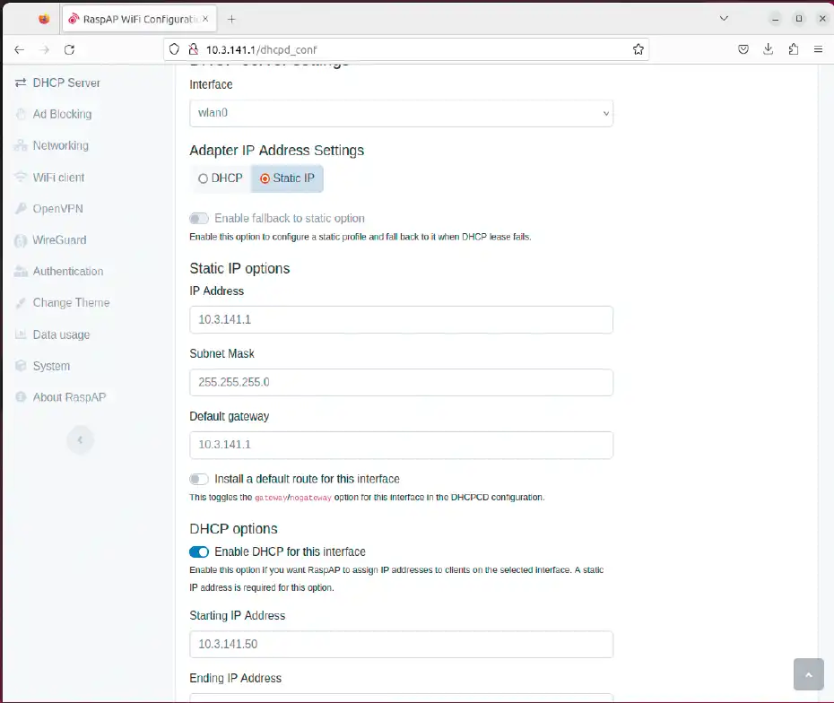The height and width of the screenshot is (703, 834).
Task: Click the scroll-to-top arrow button
Action: click(809, 674)
